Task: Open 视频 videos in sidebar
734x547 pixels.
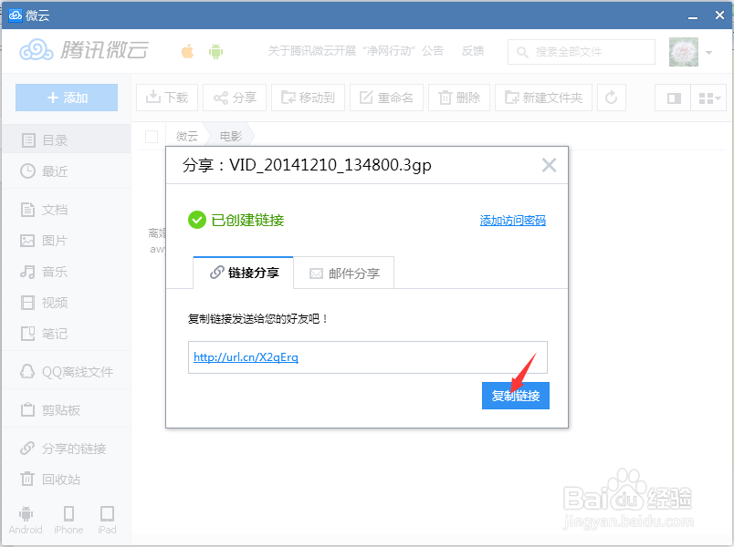Action: (67, 303)
